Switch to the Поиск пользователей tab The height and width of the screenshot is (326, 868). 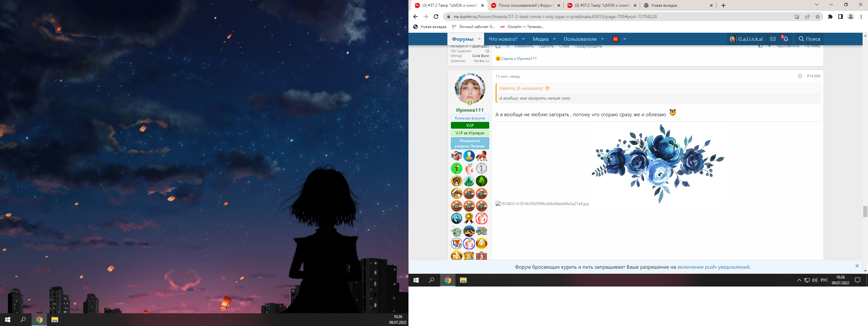[x=525, y=5]
